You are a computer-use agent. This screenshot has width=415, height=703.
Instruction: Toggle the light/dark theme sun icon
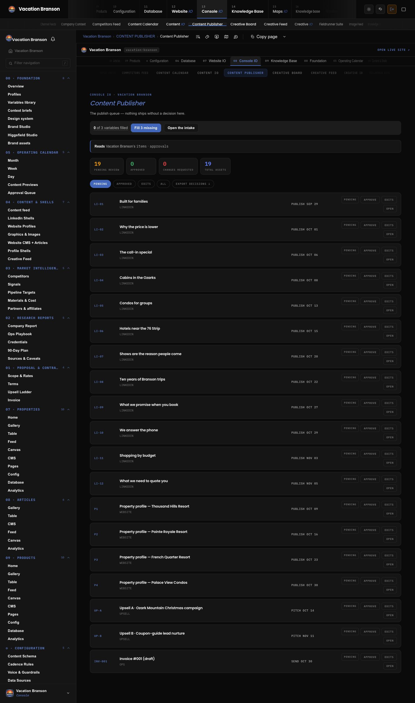[x=369, y=9]
